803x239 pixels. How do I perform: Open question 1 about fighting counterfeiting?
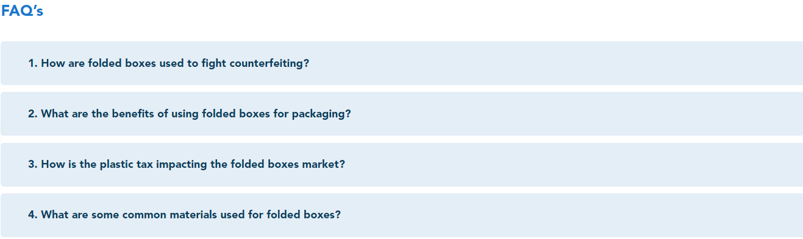[x=402, y=63]
